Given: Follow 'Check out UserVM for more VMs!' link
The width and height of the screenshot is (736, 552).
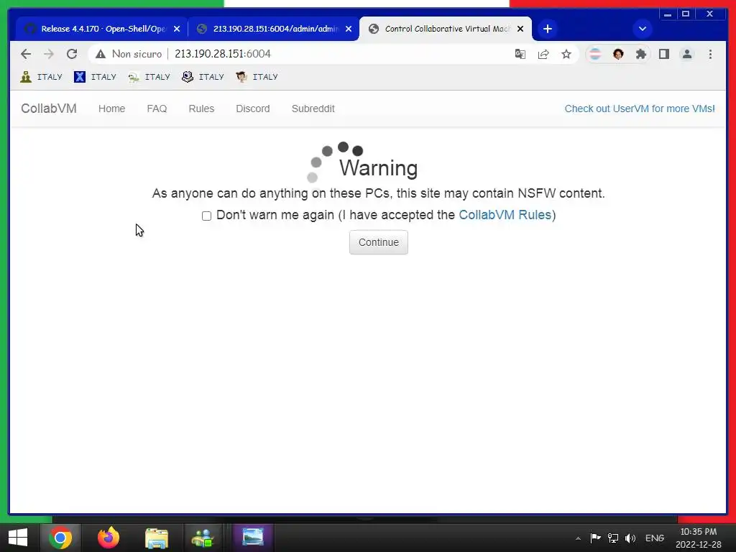Looking at the screenshot, I should coord(639,109).
